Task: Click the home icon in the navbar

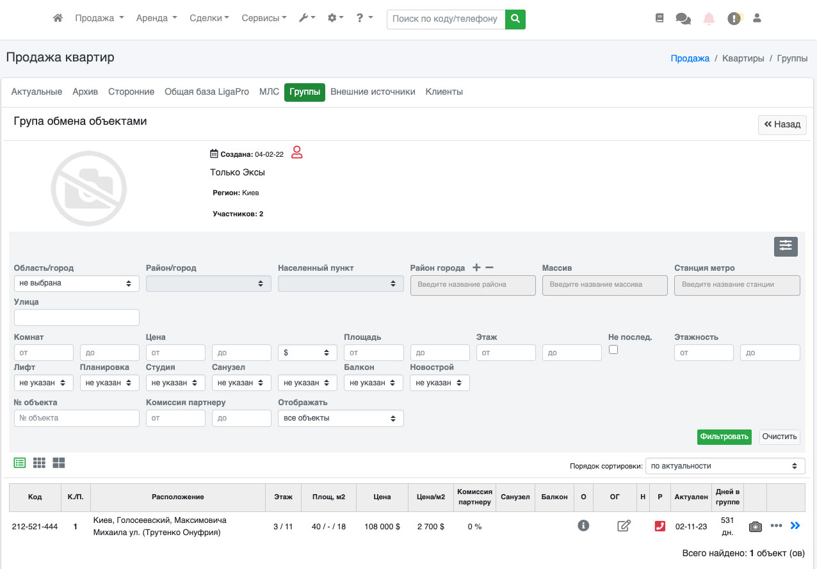Action: coord(58,19)
